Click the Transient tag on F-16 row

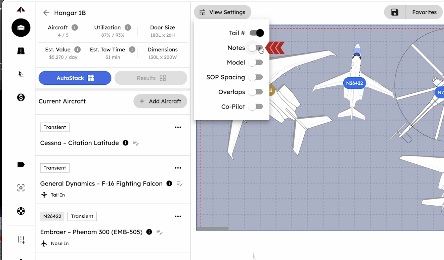point(55,168)
